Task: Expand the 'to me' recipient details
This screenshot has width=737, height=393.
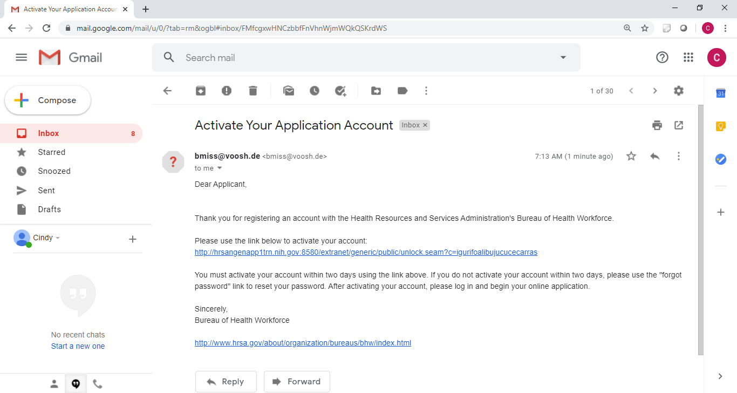Action: tap(220, 168)
